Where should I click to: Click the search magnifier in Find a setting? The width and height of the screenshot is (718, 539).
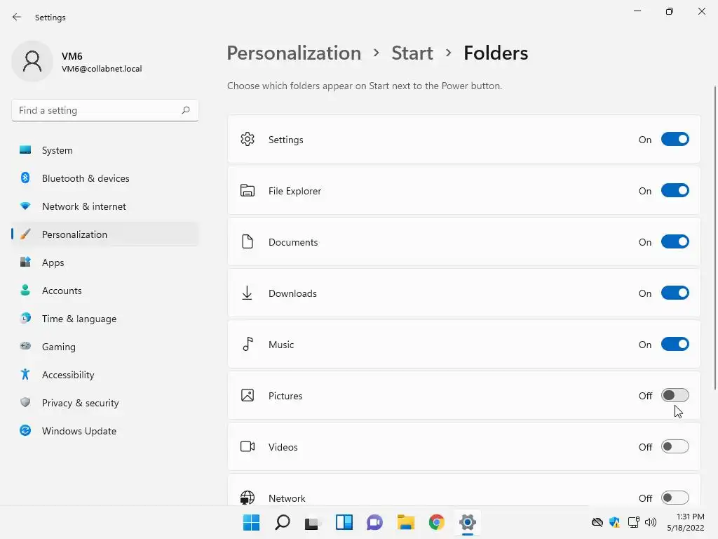click(x=186, y=110)
